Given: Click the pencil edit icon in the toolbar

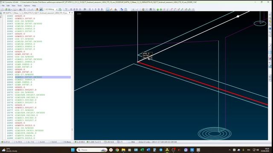Looking at the screenshot, I should pyautogui.click(x=111, y=9).
